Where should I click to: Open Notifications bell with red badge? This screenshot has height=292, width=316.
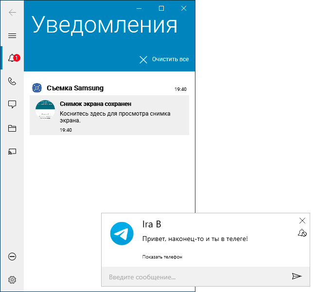click(x=13, y=58)
